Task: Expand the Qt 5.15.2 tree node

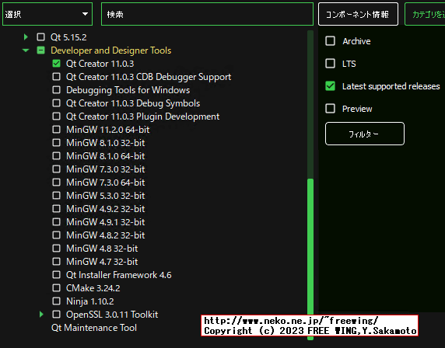Action: 26,37
